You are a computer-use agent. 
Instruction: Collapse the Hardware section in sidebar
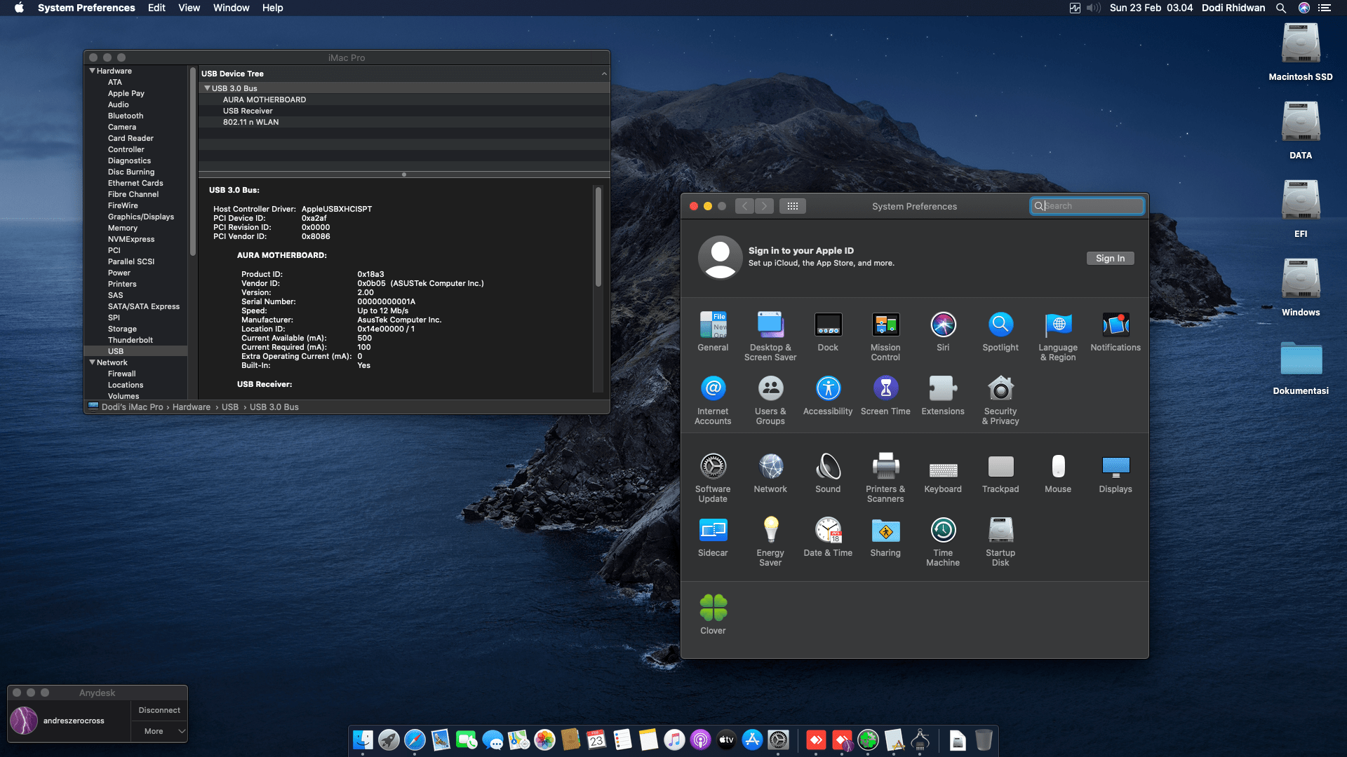pyautogui.click(x=92, y=71)
